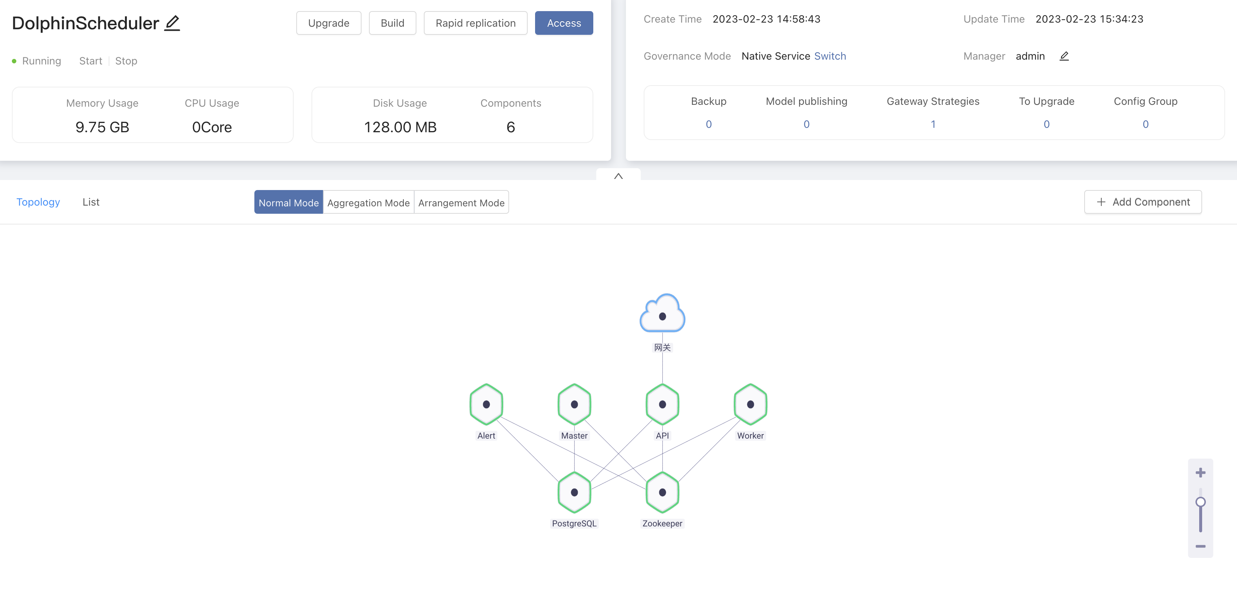Collapse the overview panel with chevron
The height and width of the screenshot is (589, 1237).
point(618,176)
